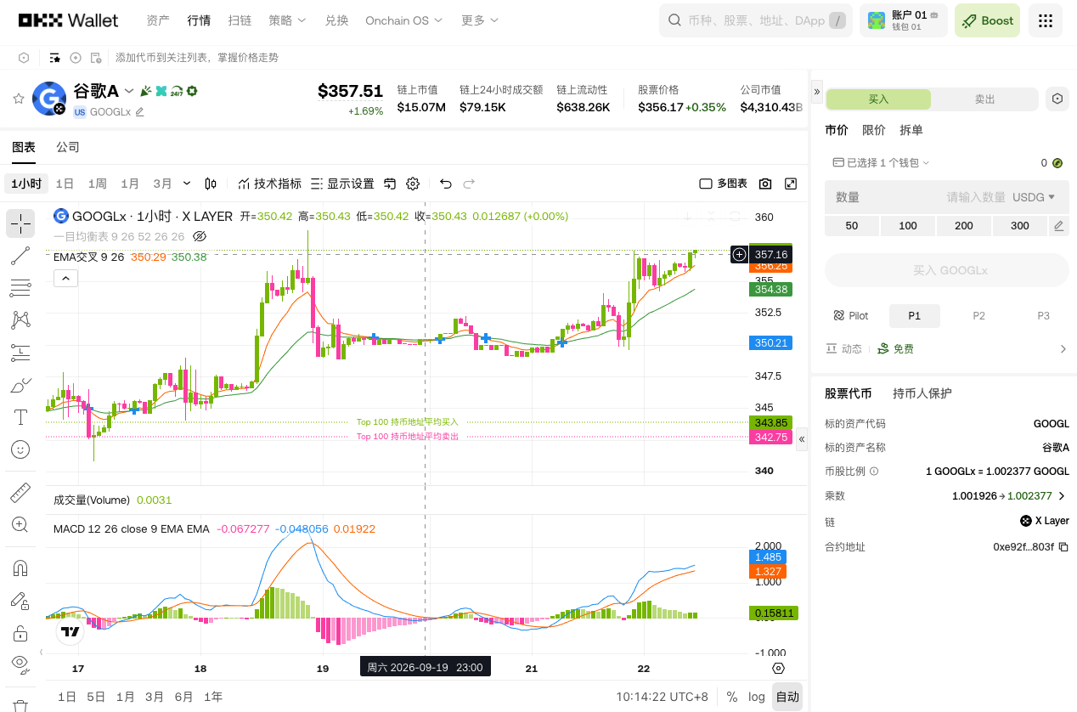Toggle visibility of 一目均衡表 indicator
Viewport: 1077px width, 712px height.
(x=200, y=236)
